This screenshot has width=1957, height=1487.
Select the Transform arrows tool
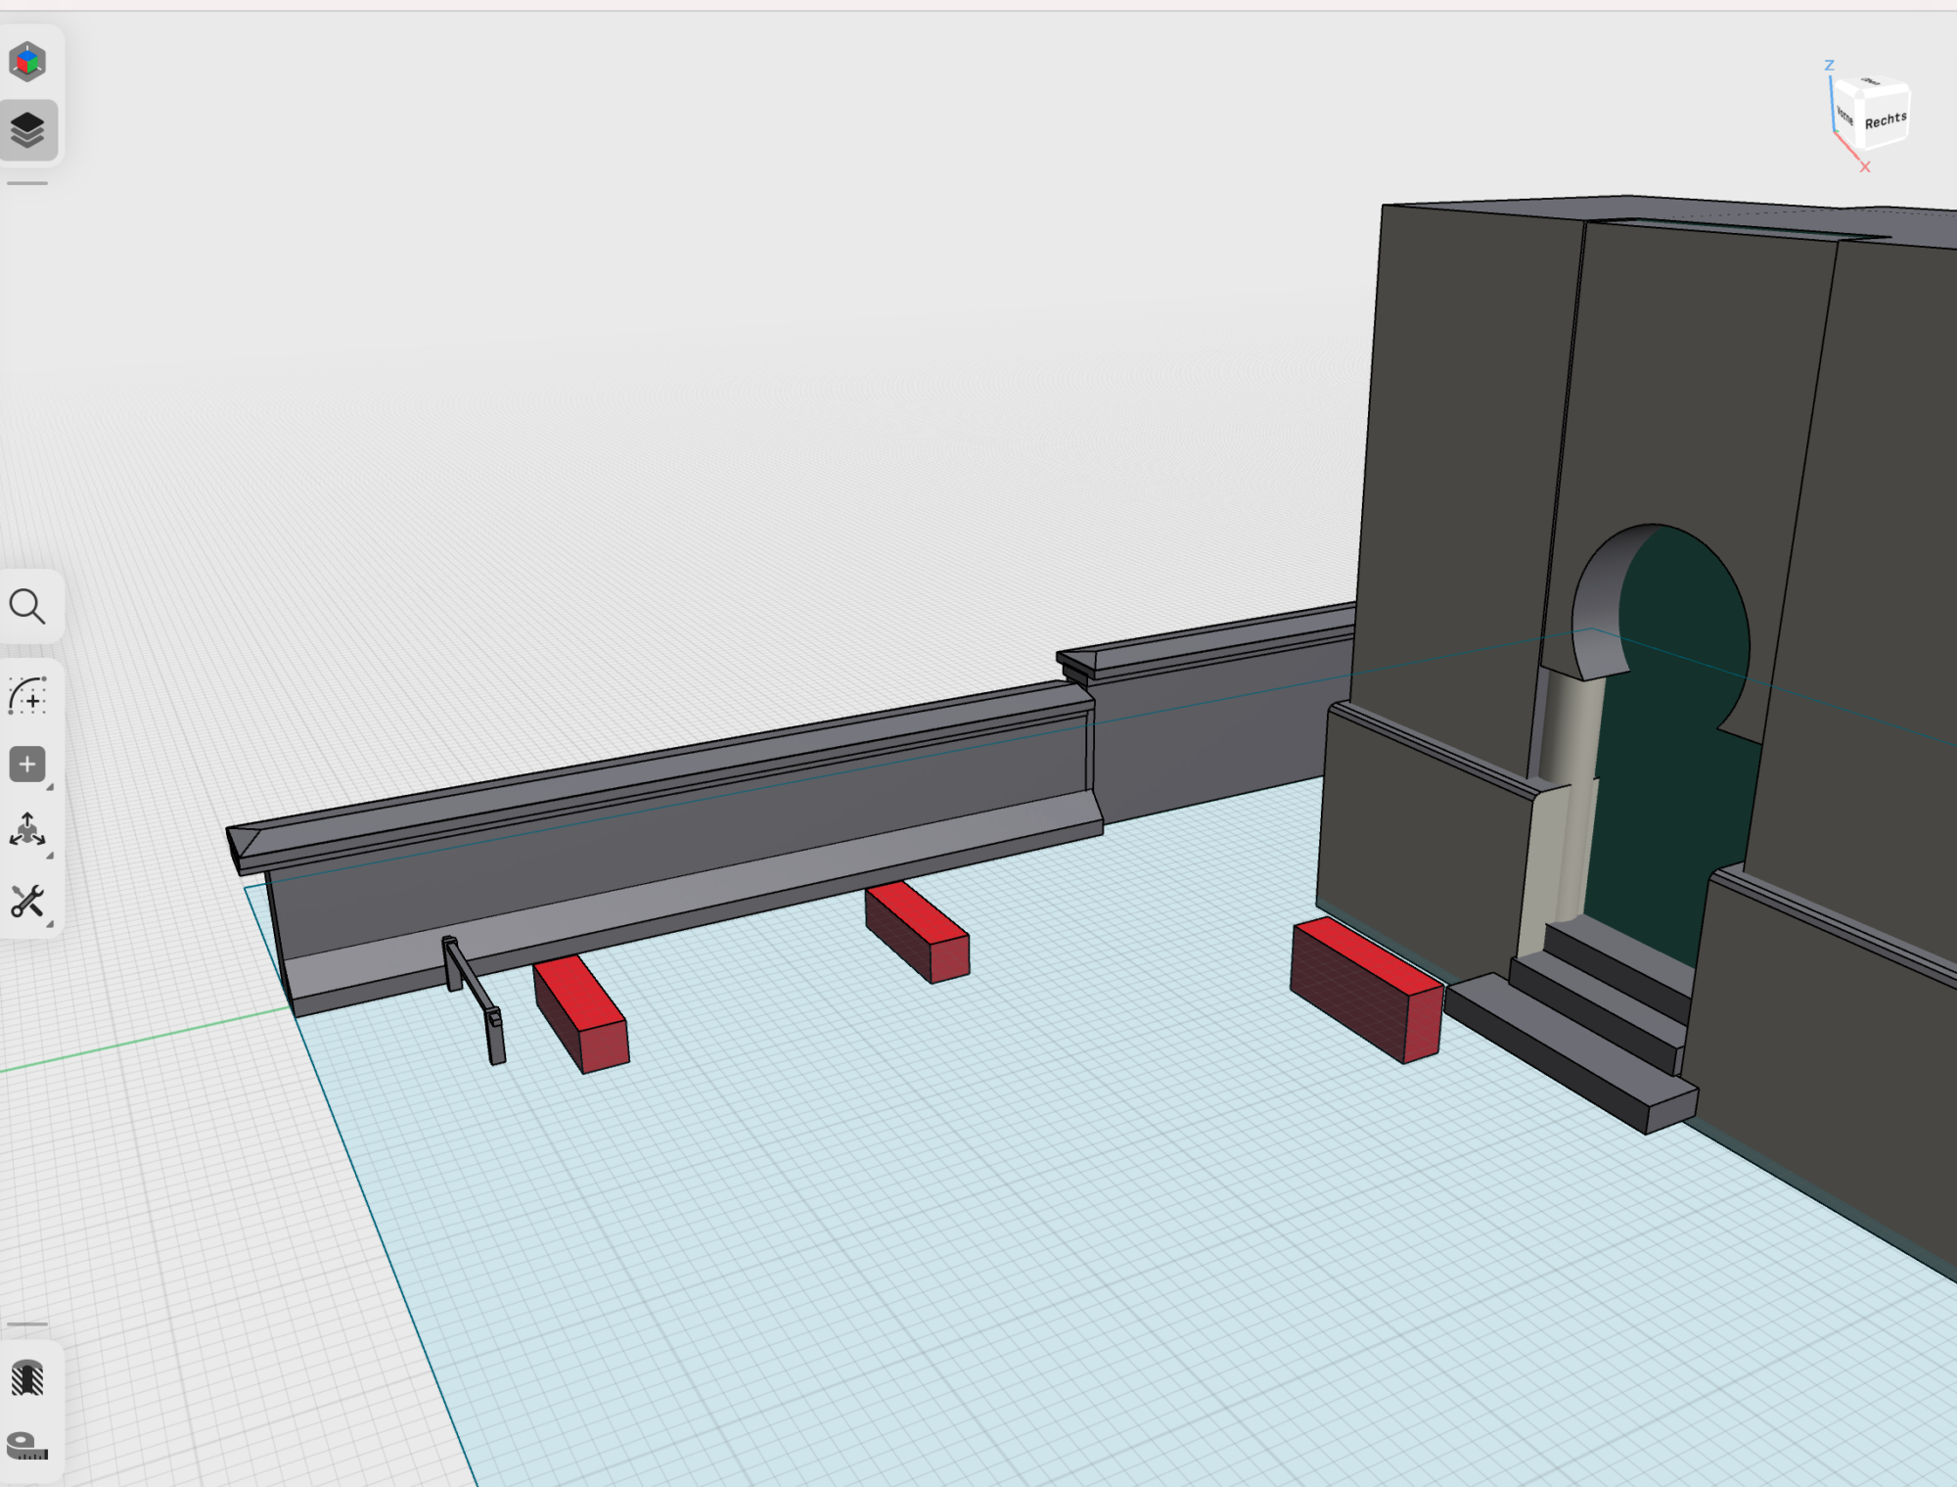pyautogui.click(x=27, y=830)
